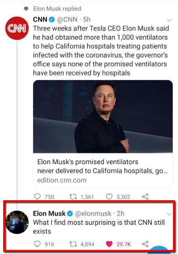Share the CNN tweet
178x254 pixels.
(145, 197)
